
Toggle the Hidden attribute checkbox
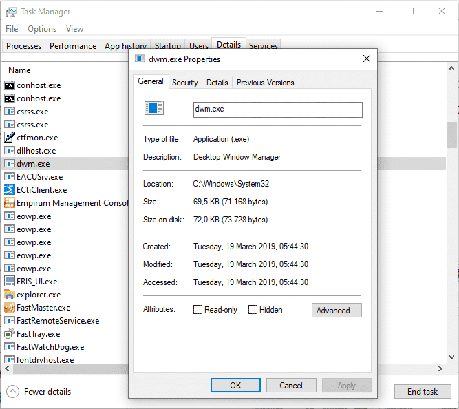pos(253,309)
